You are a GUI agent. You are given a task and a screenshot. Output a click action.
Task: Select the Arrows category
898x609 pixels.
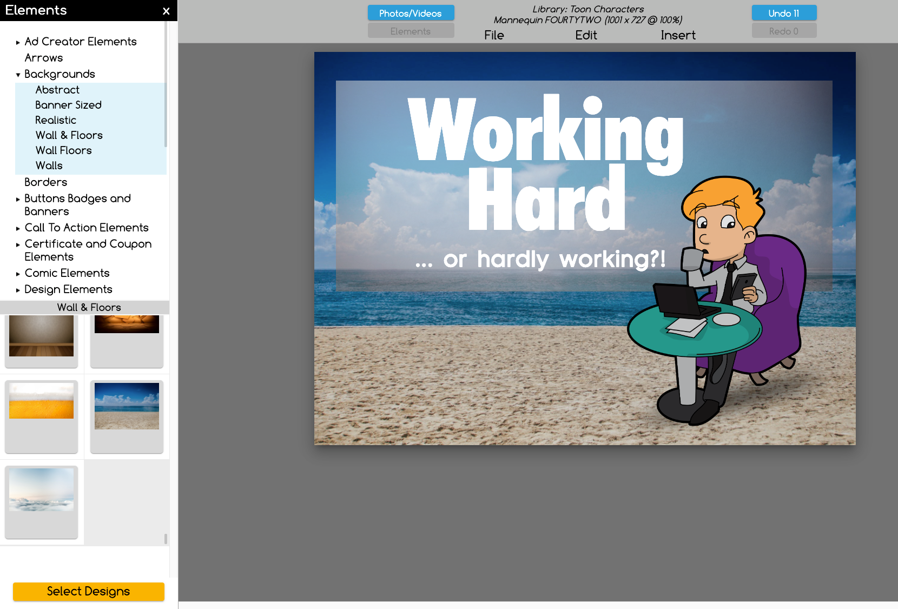coord(44,58)
